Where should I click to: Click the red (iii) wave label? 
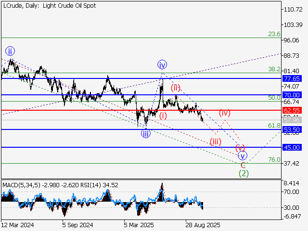pyautogui.click(x=215, y=141)
